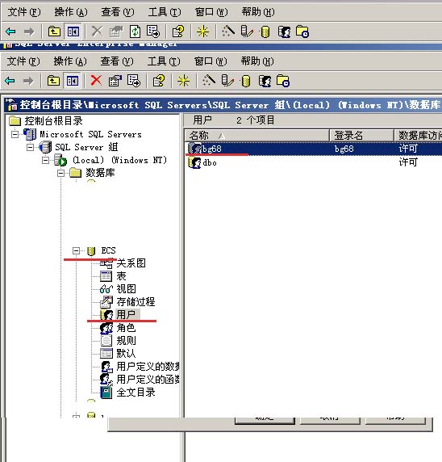The height and width of the screenshot is (462, 442).
Task: Open 关系图 under the ECS database
Action: click(131, 262)
